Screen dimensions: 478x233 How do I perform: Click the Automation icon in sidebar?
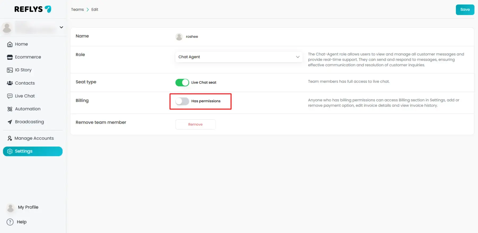point(10,109)
